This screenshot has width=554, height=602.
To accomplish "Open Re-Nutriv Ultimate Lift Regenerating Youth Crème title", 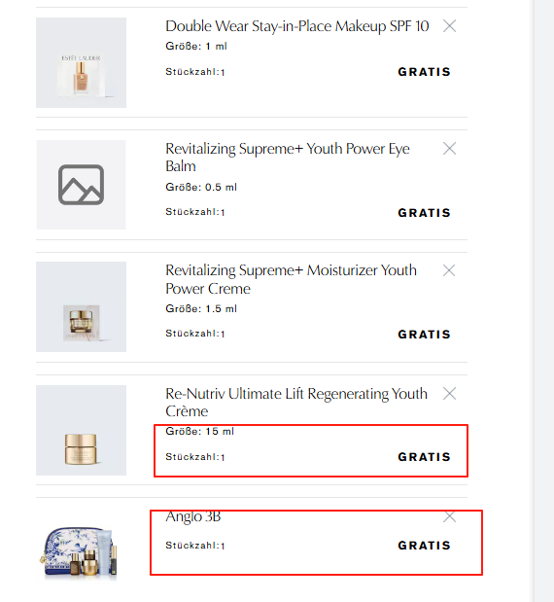I will (x=296, y=402).
